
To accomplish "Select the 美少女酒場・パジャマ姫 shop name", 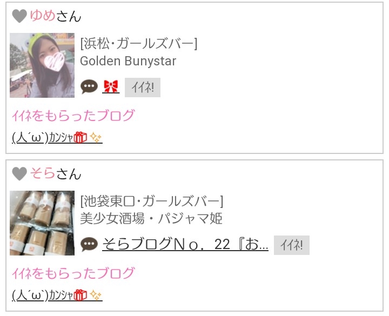I will click(151, 219).
